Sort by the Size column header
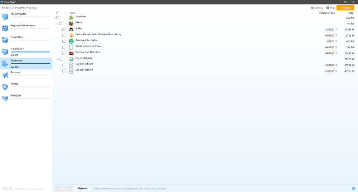The image size is (358, 192). (x=351, y=13)
